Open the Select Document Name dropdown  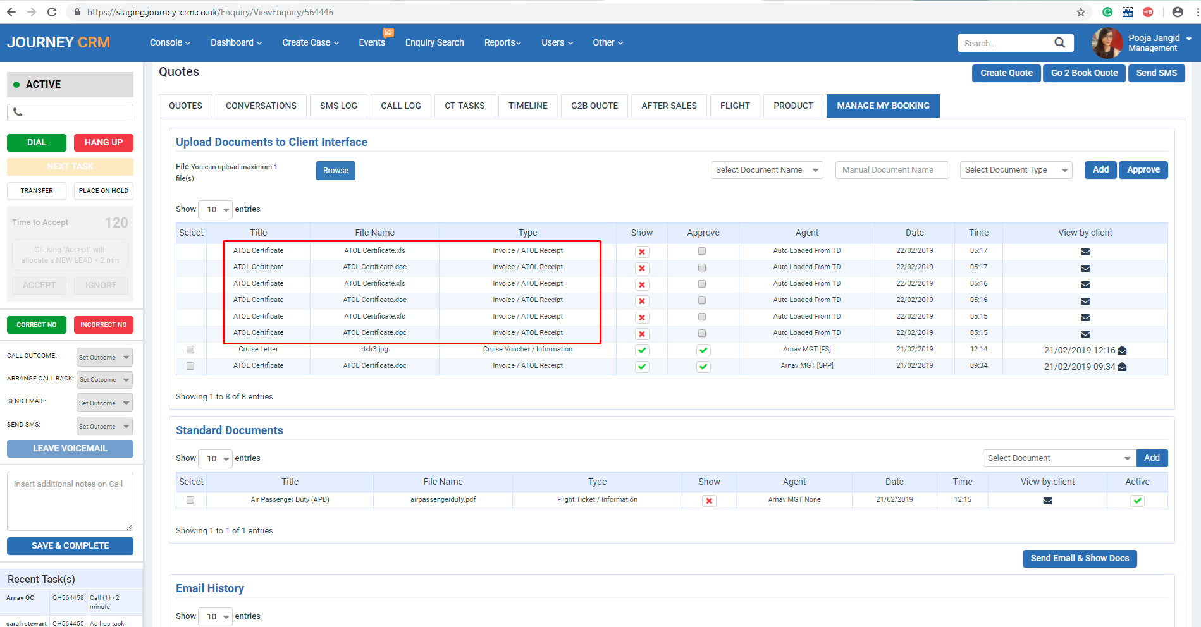(x=767, y=170)
